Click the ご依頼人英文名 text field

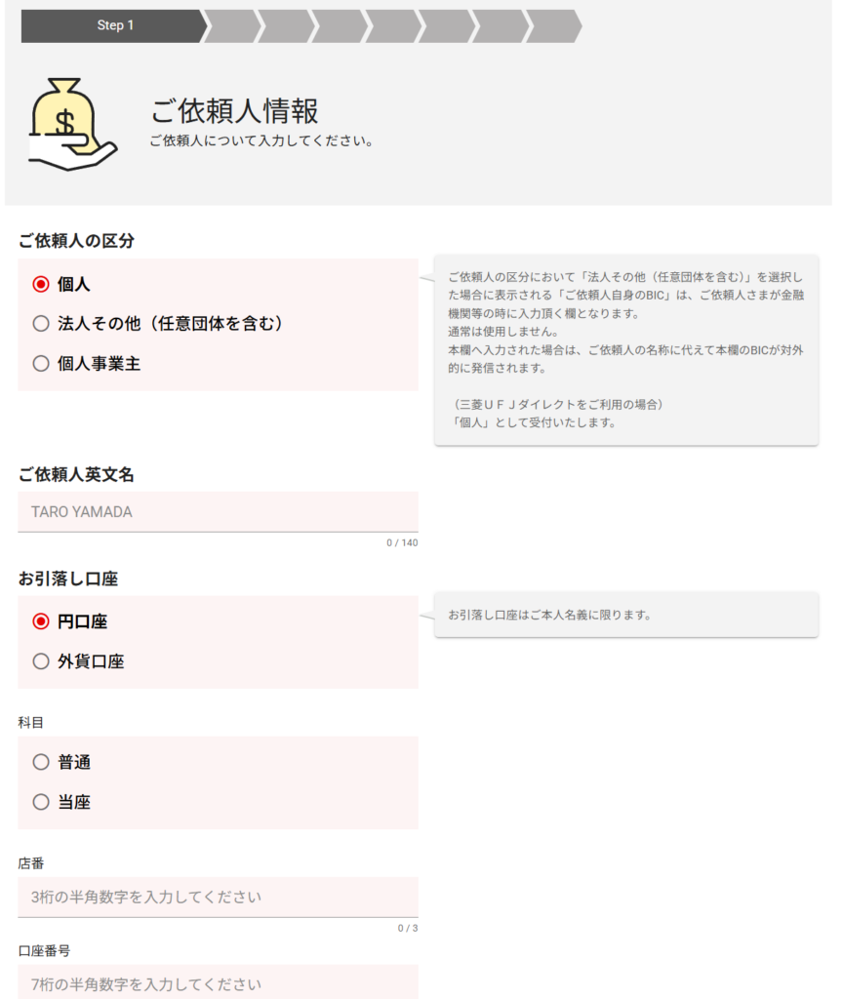click(218, 512)
